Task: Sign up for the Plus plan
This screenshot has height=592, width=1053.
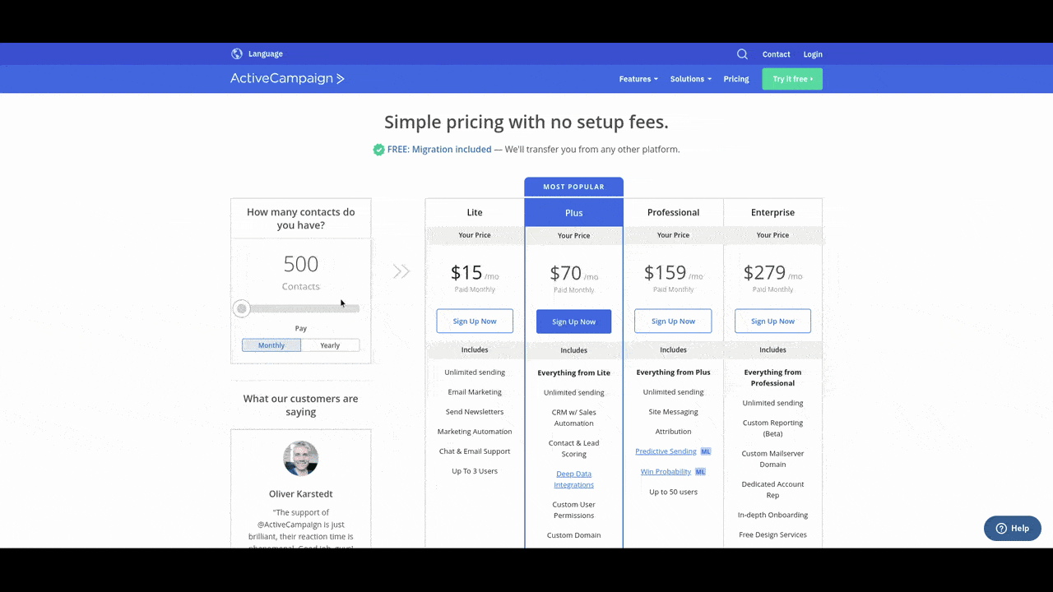Action: coord(573,321)
